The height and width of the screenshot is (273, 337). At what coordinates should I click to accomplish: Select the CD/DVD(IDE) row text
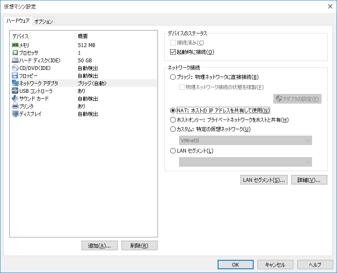[35, 68]
